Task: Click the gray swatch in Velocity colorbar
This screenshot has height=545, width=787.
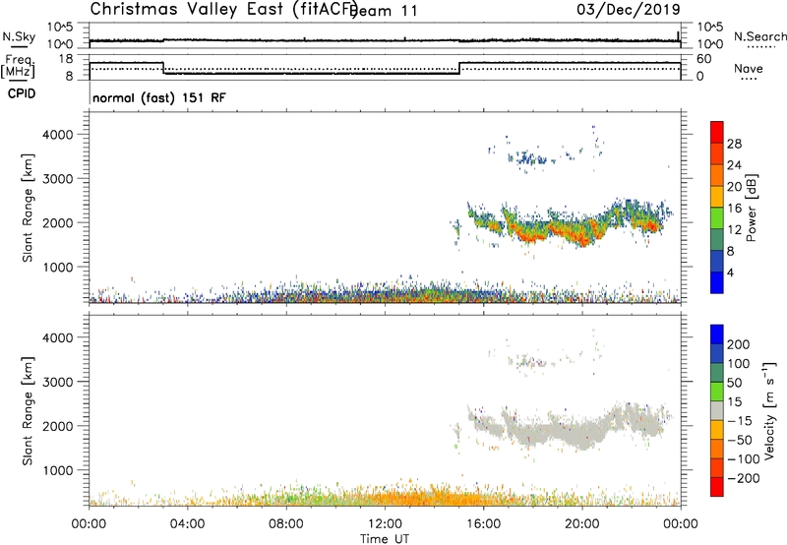Action: click(x=717, y=410)
